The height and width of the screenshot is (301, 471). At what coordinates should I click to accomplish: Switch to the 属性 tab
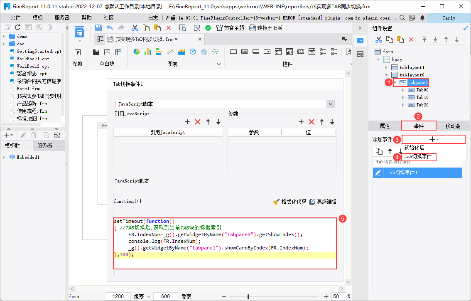385,126
